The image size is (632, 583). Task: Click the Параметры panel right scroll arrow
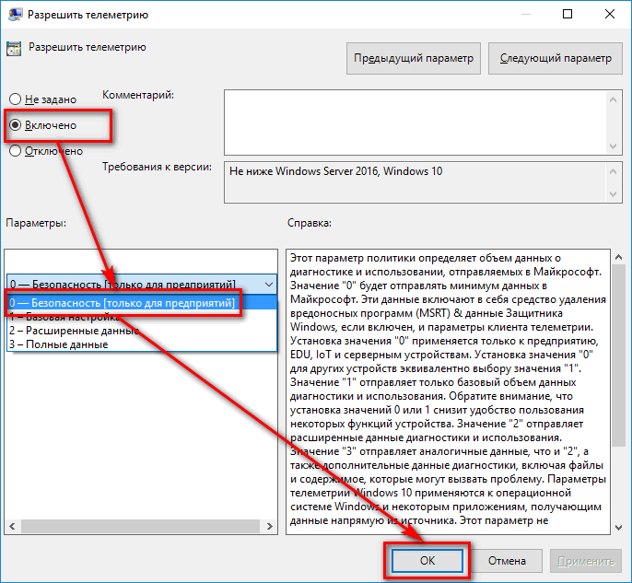269,526
